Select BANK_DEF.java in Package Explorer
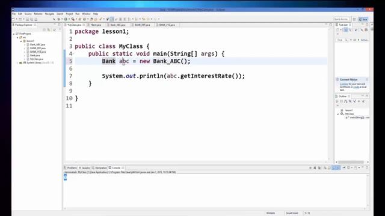This screenshot has height=216, width=385. tap(37, 48)
